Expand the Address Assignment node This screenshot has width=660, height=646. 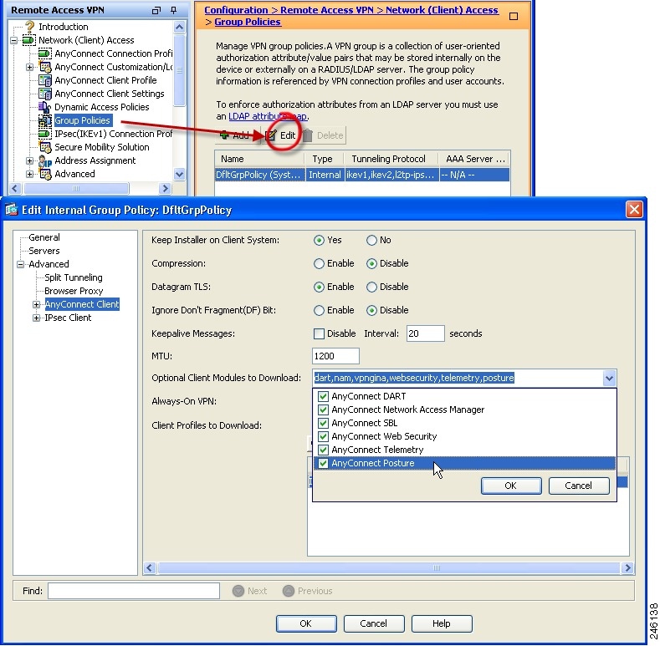pyautogui.click(x=29, y=160)
